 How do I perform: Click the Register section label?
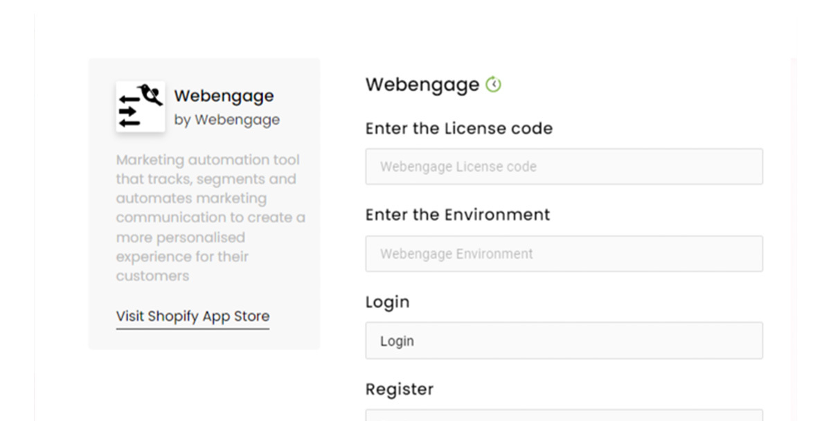[x=399, y=389]
